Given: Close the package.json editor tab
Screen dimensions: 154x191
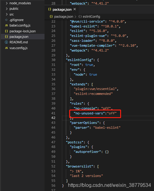Looking at the screenshot, I should point(75,9).
